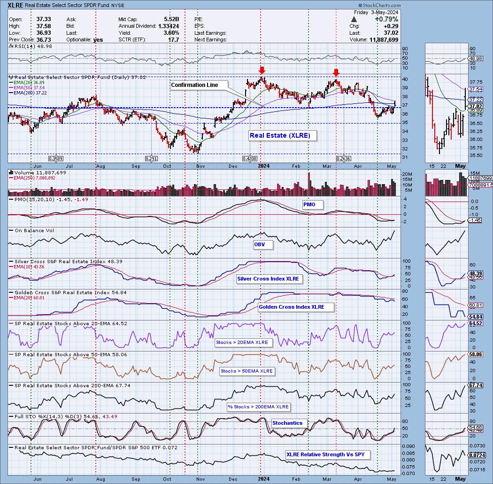
Task: Click the '11887699' volume tag in right panel
Action: click(x=480, y=178)
